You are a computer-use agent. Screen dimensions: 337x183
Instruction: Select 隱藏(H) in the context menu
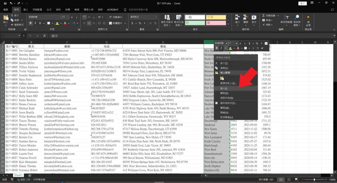point(236,112)
